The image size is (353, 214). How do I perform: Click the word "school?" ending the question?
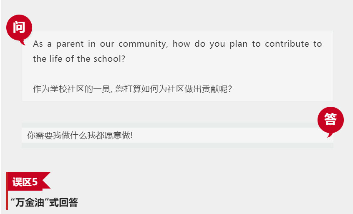pos(110,59)
